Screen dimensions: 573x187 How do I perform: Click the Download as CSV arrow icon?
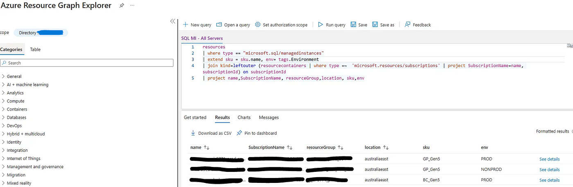[193, 133]
